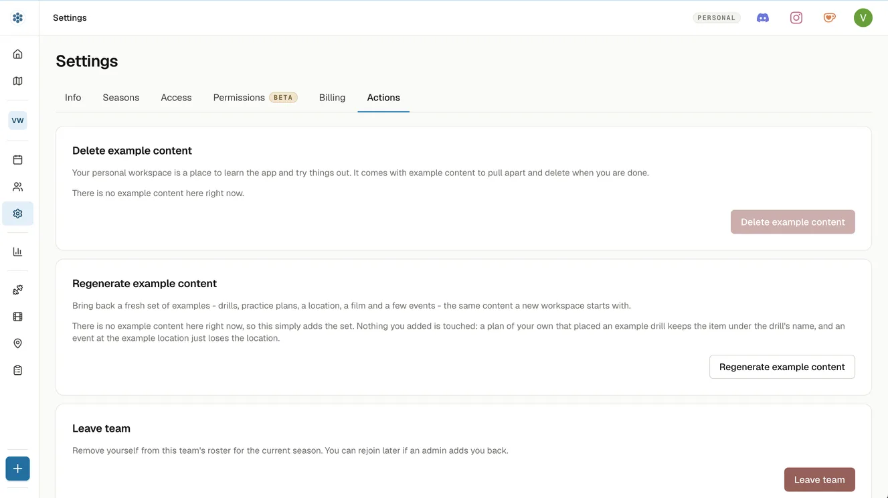Select the VW workspace badge
Image resolution: width=888 pixels, height=498 pixels.
pyautogui.click(x=17, y=120)
